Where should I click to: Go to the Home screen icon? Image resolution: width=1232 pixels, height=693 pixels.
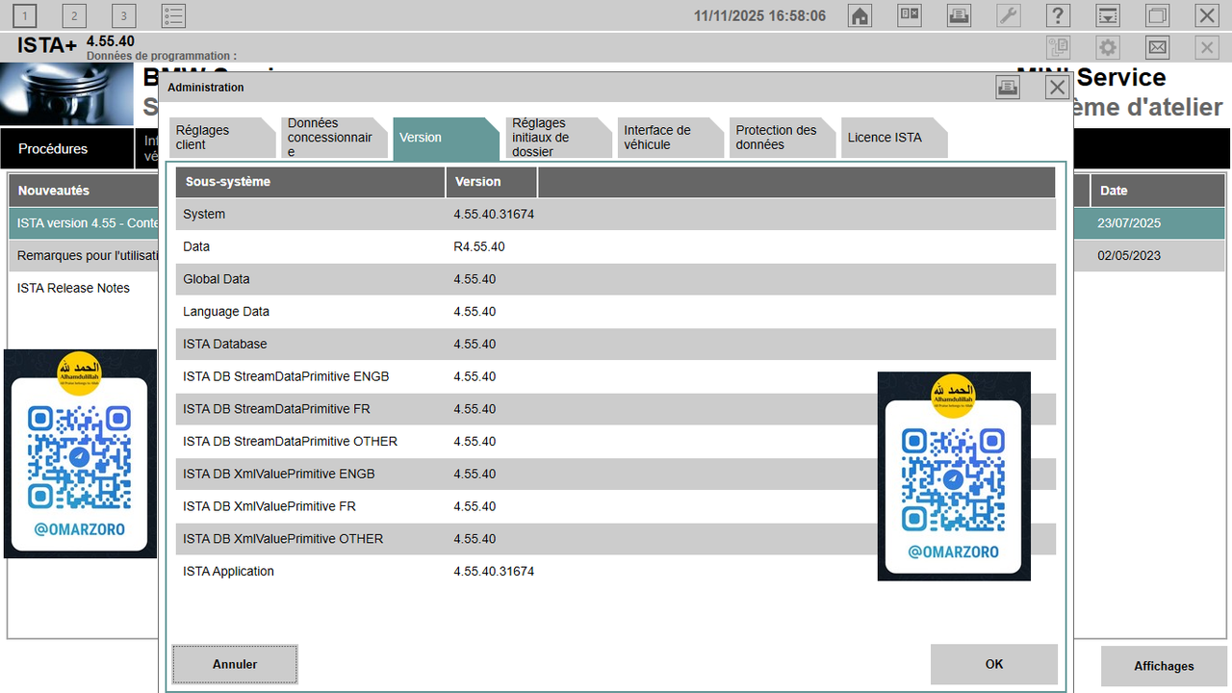pyautogui.click(x=860, y=15)
